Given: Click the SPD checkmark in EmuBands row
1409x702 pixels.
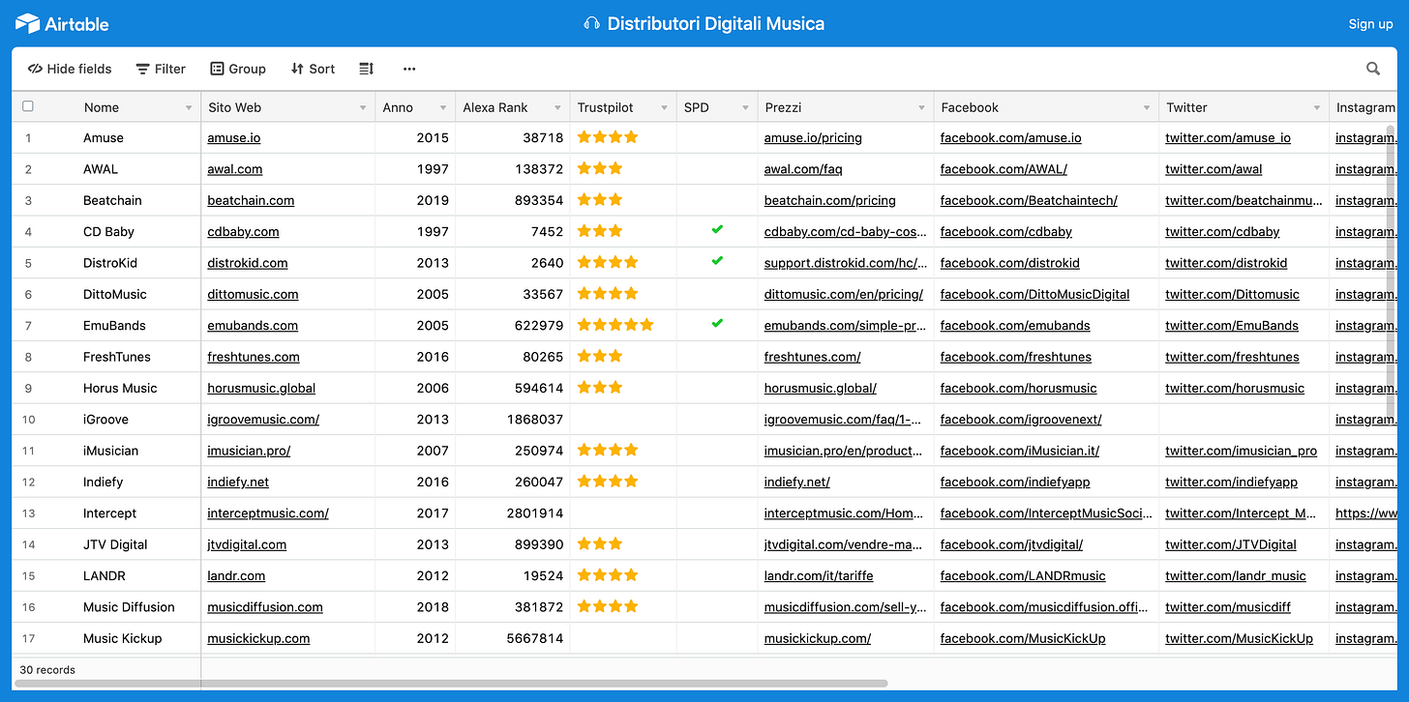Looking at the screenshot, I should (x=717, y=324).
